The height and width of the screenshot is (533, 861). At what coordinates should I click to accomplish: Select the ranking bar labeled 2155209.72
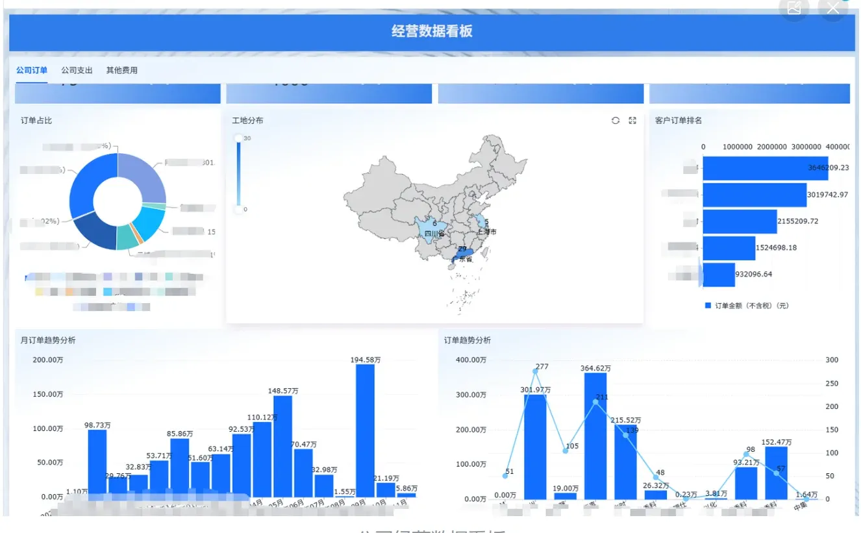point(740,221)
